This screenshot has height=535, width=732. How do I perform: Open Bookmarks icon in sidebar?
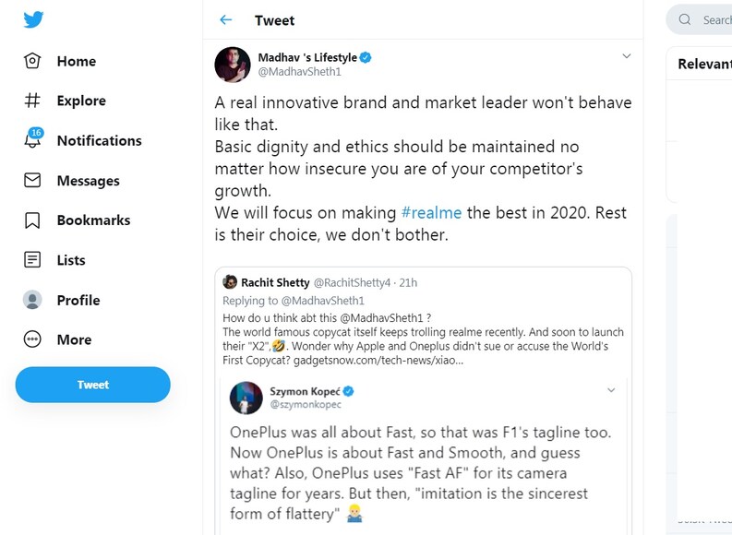coord(32,220)
